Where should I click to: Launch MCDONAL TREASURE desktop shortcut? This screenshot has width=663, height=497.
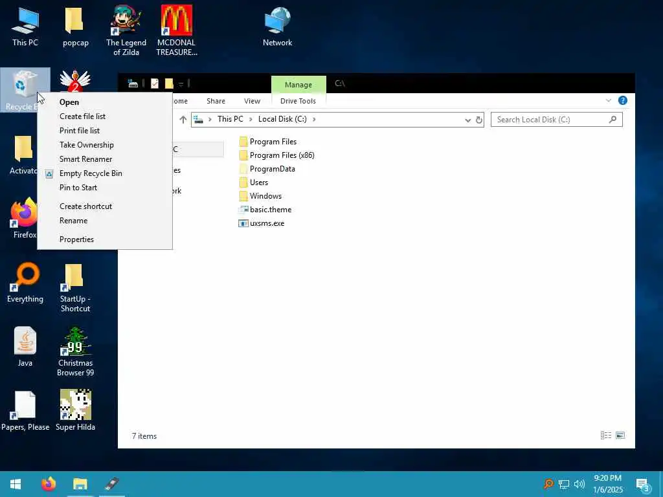coord(176,30)
